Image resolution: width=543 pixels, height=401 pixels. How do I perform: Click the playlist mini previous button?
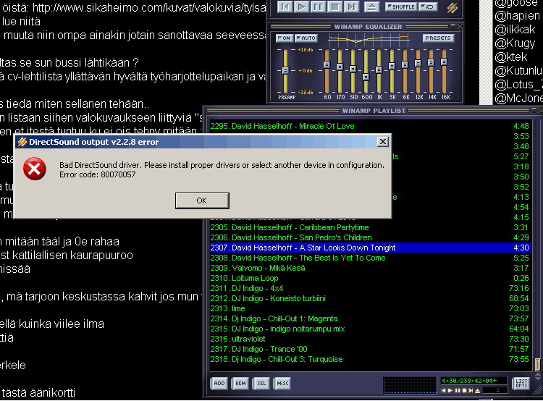point(444,391)
